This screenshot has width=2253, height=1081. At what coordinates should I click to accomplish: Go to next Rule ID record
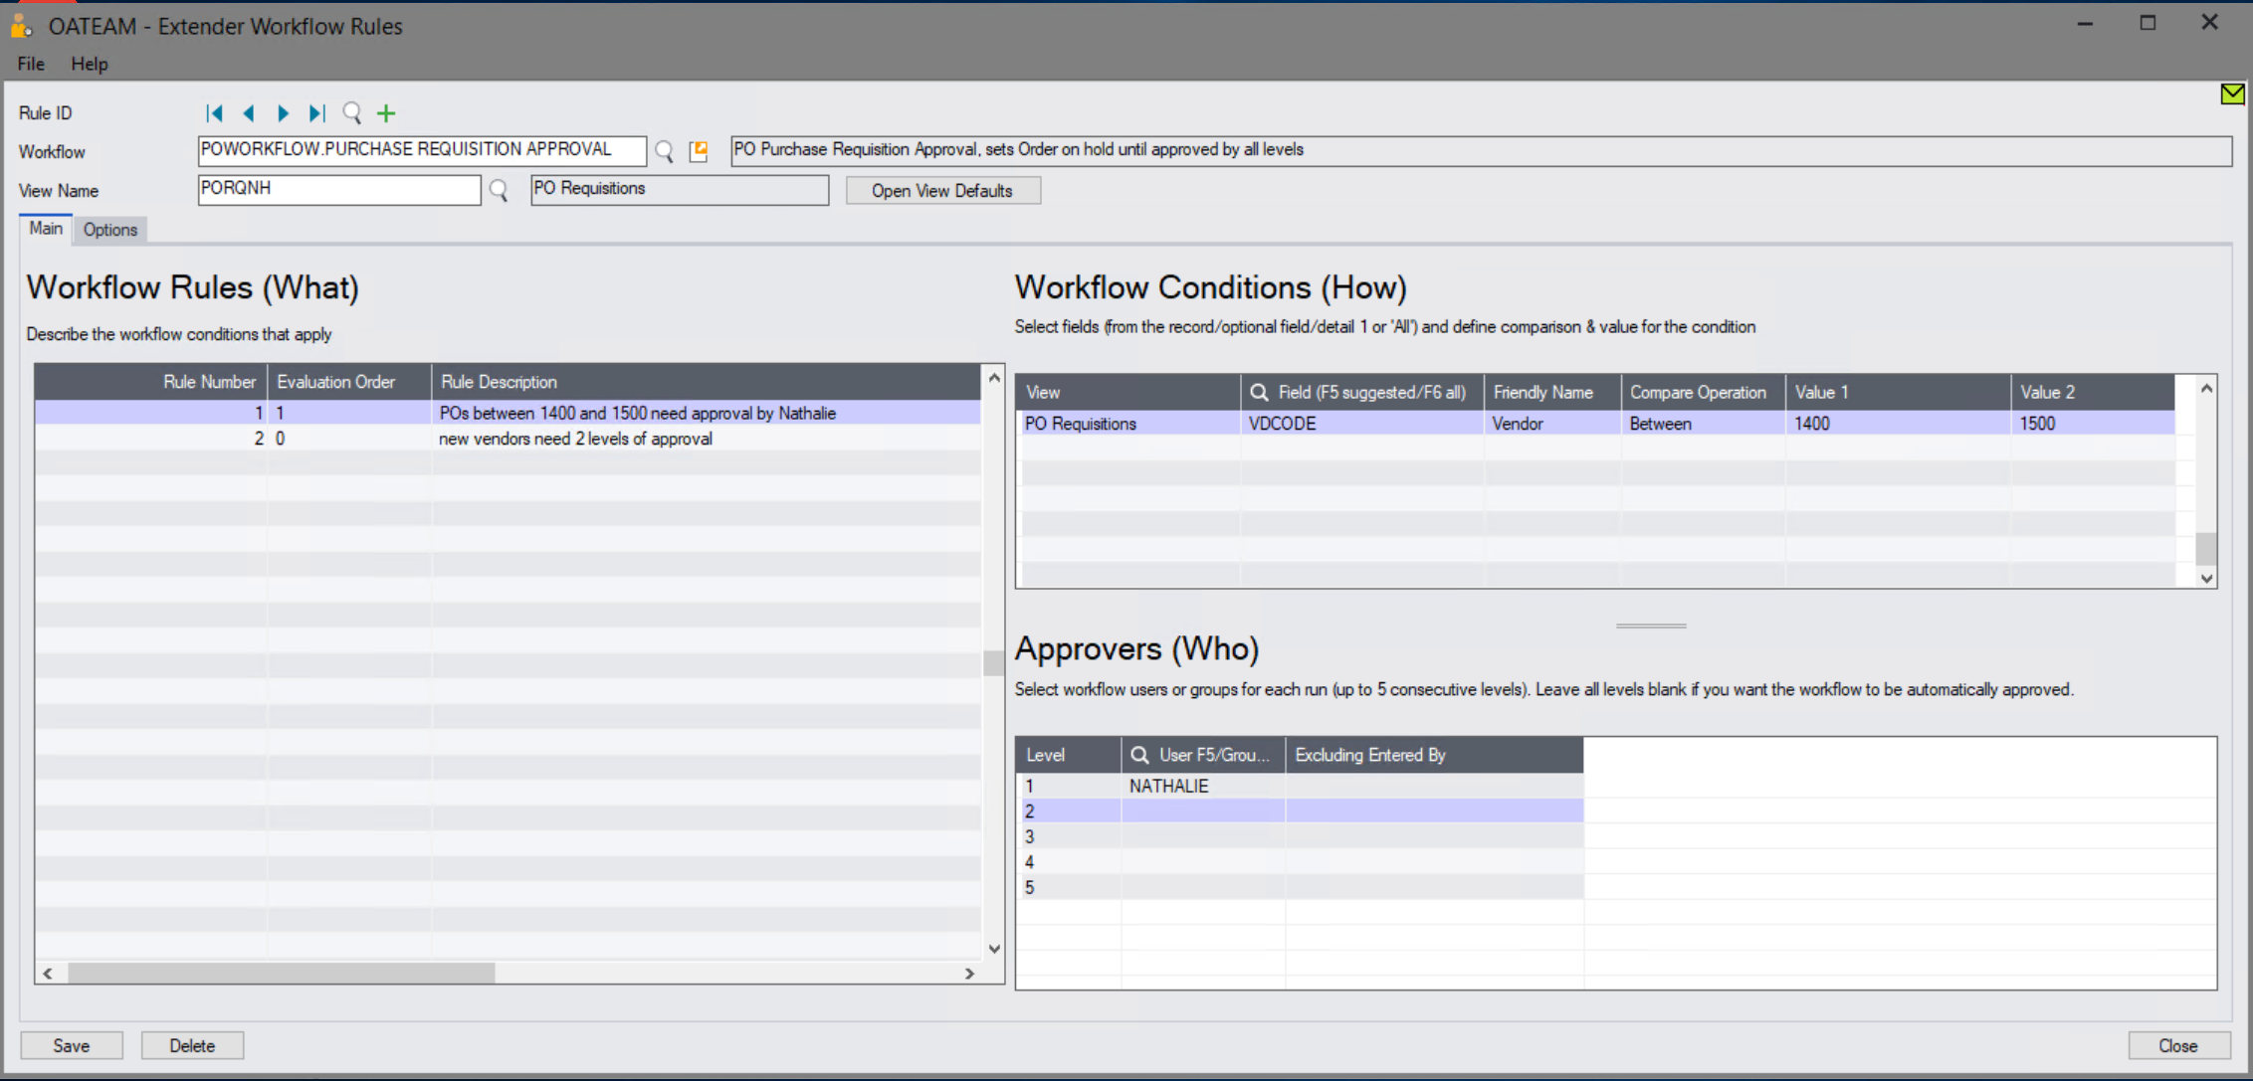pos(283,113)
